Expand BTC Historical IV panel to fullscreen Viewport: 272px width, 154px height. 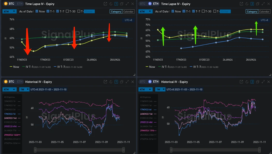click(127, 82)
